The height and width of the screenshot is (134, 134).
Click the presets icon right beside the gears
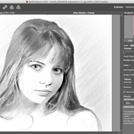(12, 7)
